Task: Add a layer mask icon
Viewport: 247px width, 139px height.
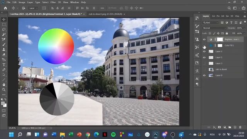Action: [x=219, y=127]
